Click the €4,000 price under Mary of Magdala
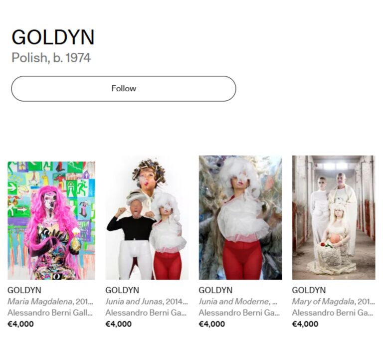The height and width of the screenshot is (342, 383). click(x=305, y=324)
